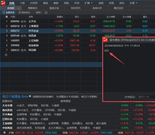Click the horizontal scrollbar under the stock table

[x=40, y=92]
